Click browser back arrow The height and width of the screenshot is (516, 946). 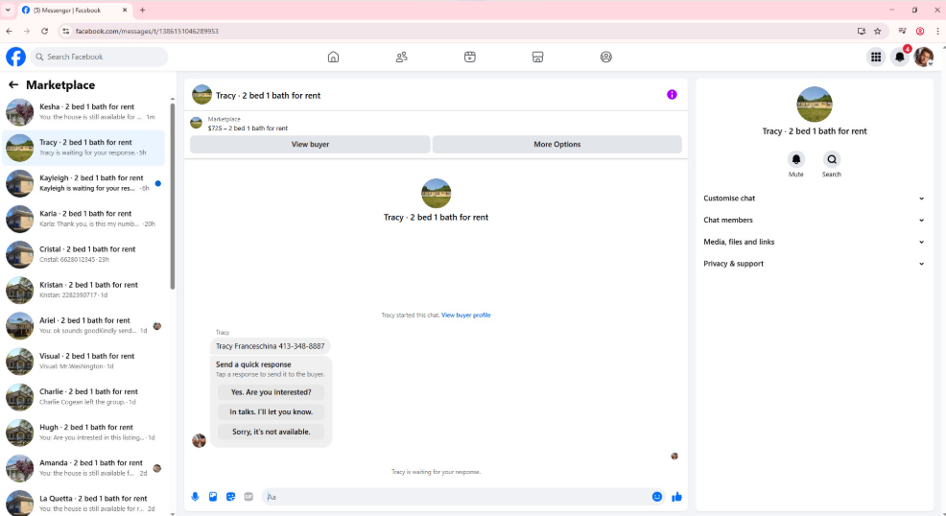pyautogui.click(x=9, y=31)
